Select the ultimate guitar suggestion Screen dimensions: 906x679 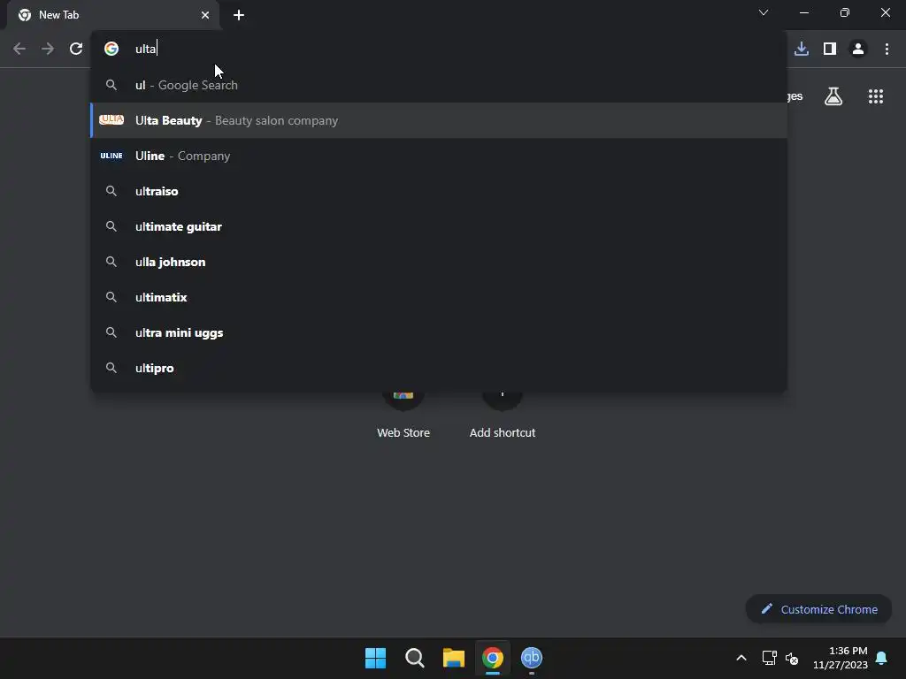pyautogui.click(x=439, y=226)
